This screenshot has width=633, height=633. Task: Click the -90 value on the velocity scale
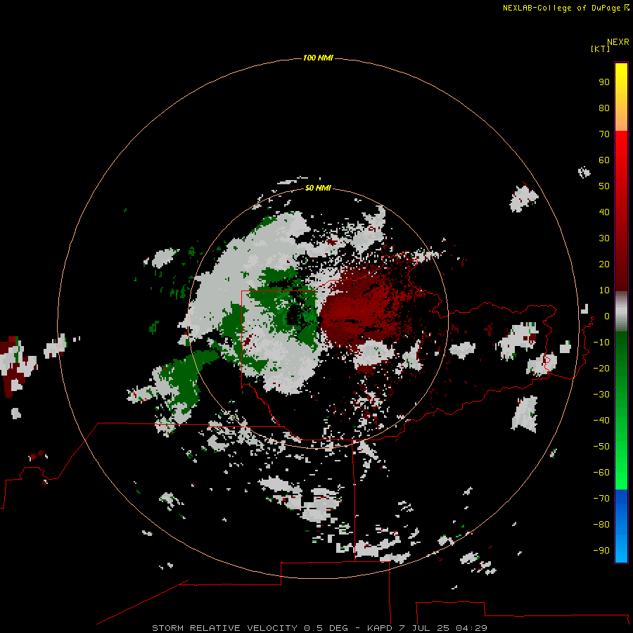(x=601, y=551)
